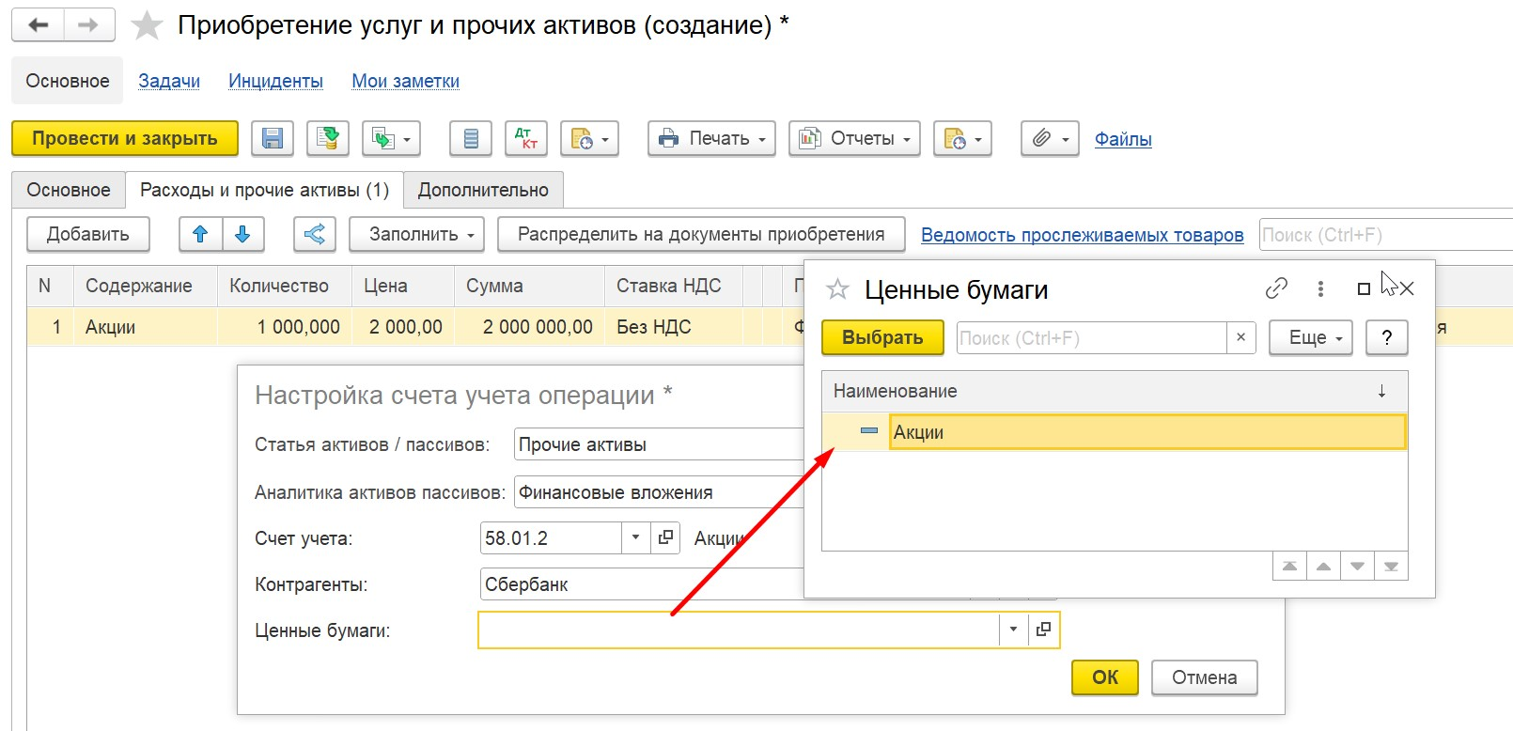Sort by the Наименование column header
Image resolution: width=1513 pixels, height=731 pixels.
tap(1115, 391)
